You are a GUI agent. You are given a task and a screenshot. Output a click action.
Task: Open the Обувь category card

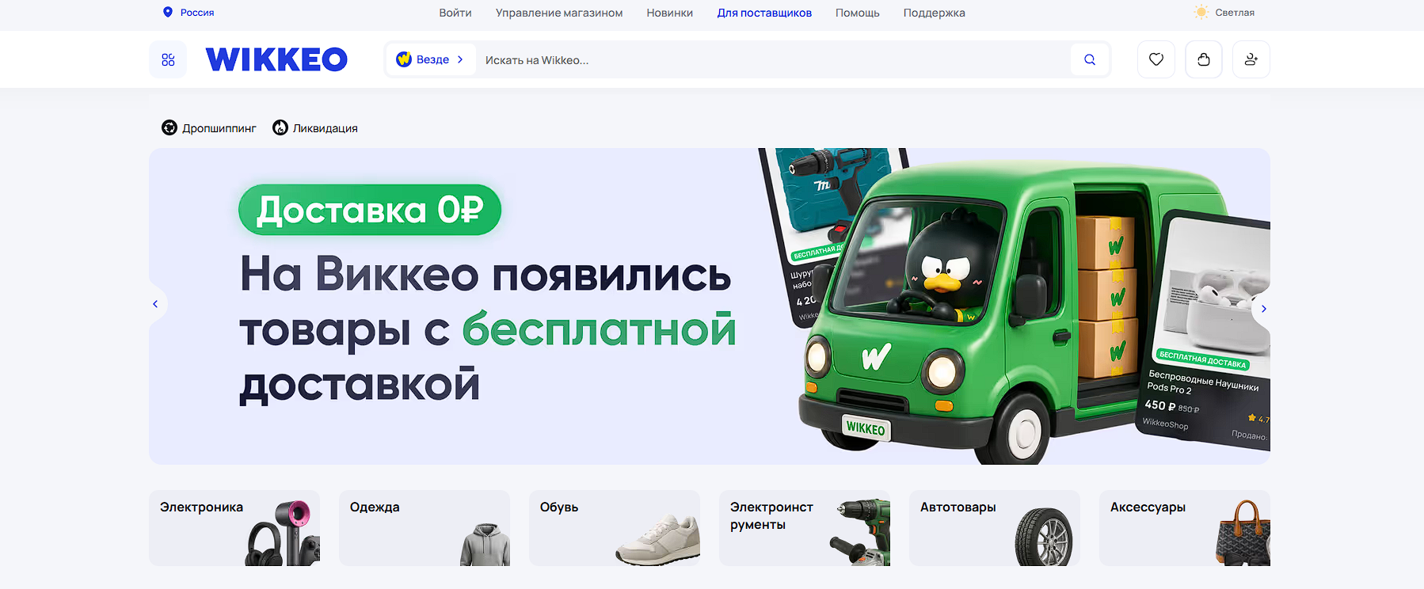(x=615, y=528)
